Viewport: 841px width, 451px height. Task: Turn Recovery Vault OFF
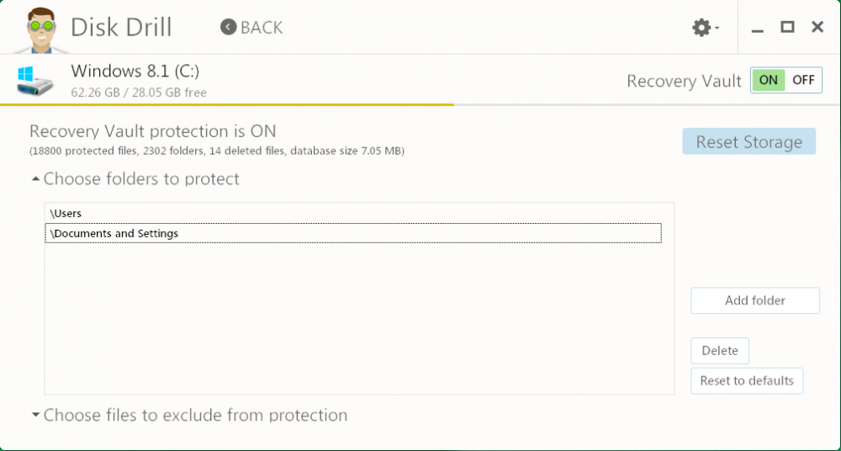point(803,81)
